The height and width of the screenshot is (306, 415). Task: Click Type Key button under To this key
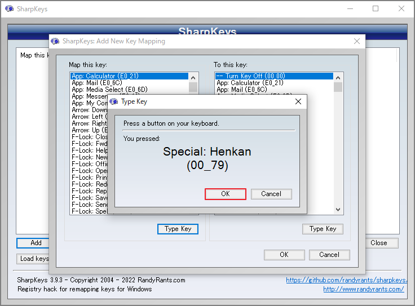[323, 229]
